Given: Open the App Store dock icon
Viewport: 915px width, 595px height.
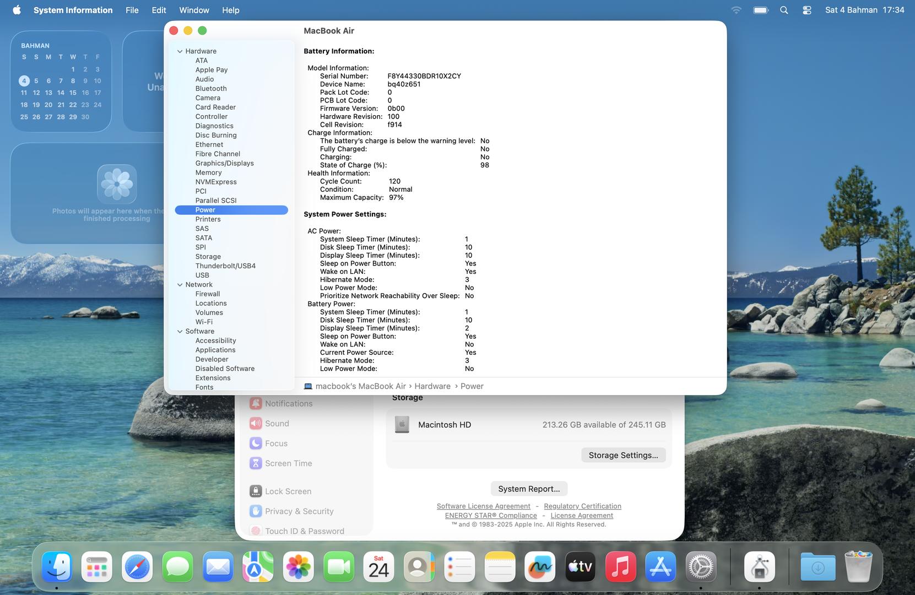Looking at the screenshot, I should coord(660,566).
